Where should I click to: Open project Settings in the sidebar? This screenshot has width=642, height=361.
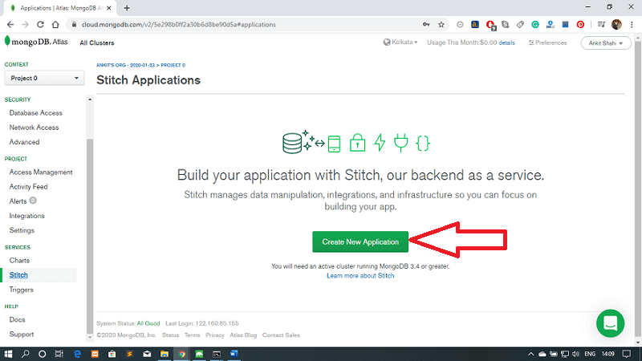click(x=22, y=230)
